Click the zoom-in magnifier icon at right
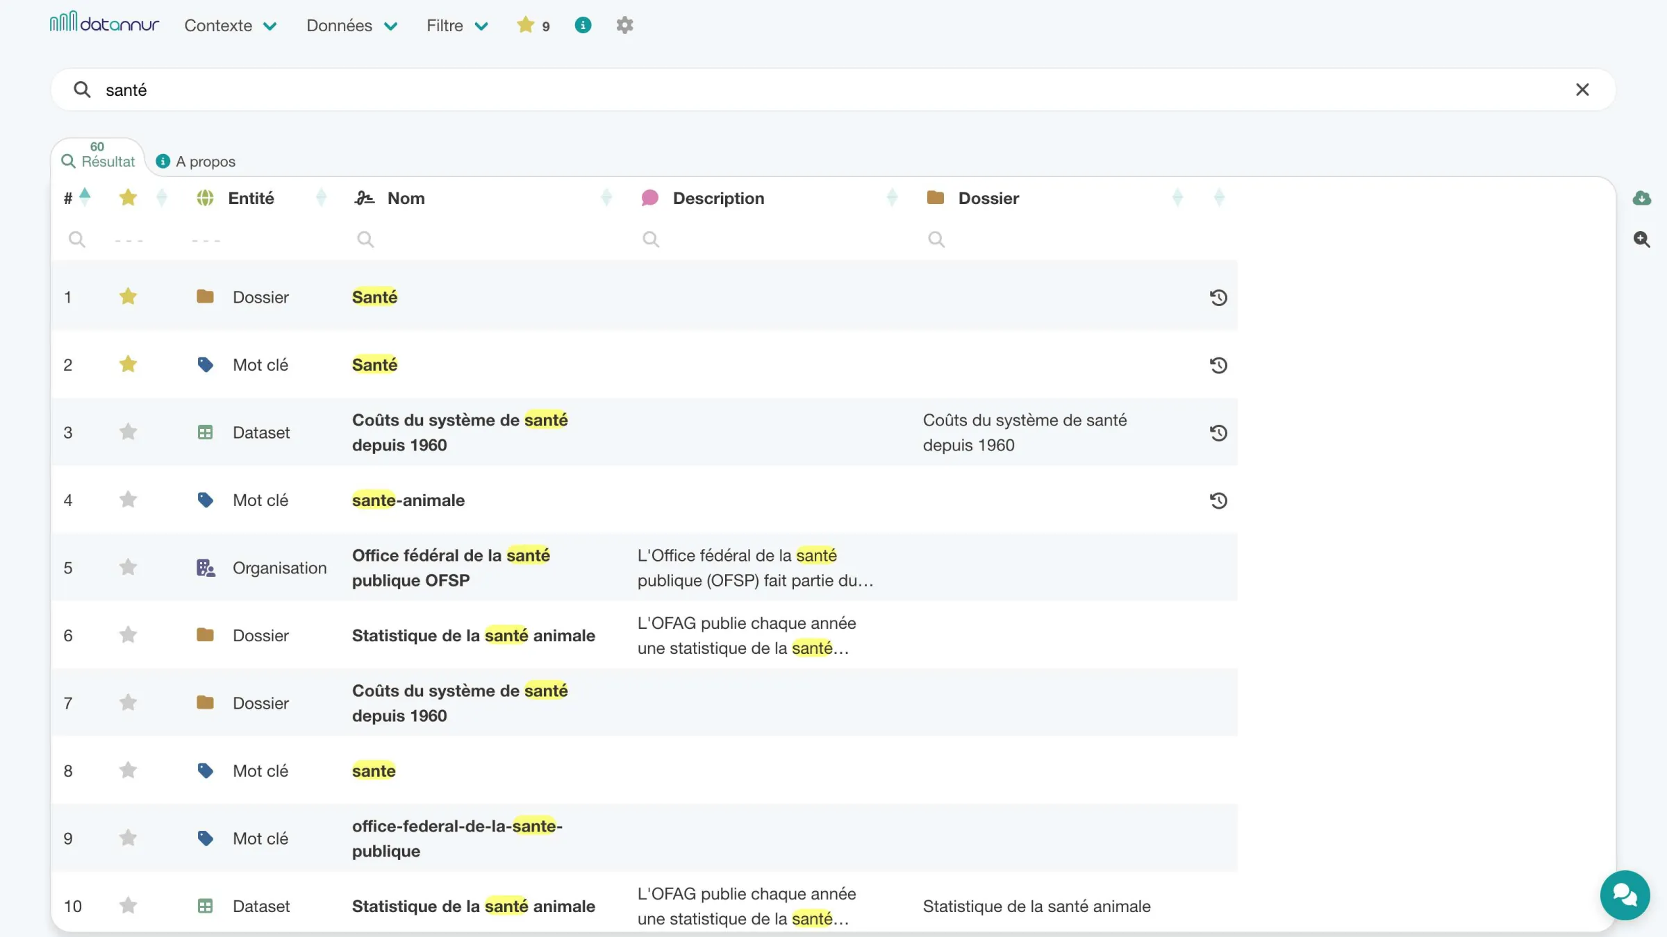 1641,239
